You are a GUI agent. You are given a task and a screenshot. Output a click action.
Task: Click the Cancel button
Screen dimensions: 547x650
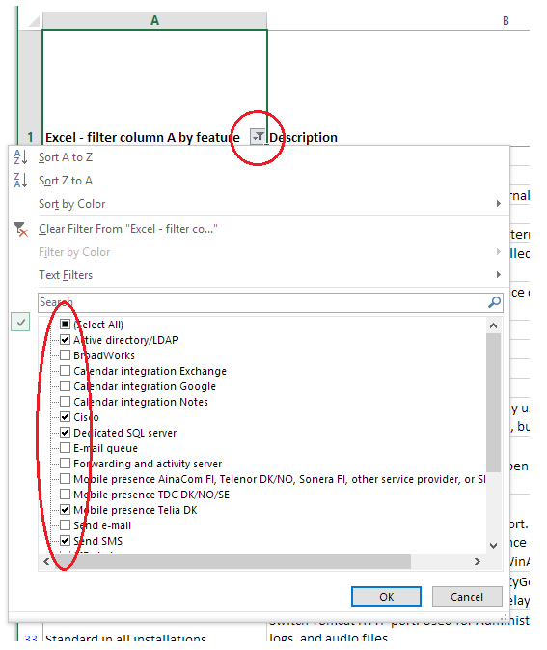[x=467, y=597]
